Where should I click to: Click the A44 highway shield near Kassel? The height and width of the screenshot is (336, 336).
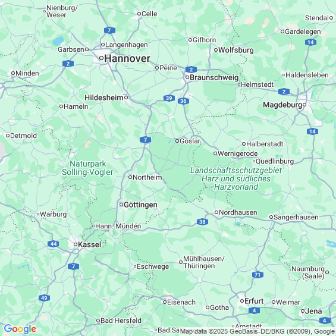(54, 244)
